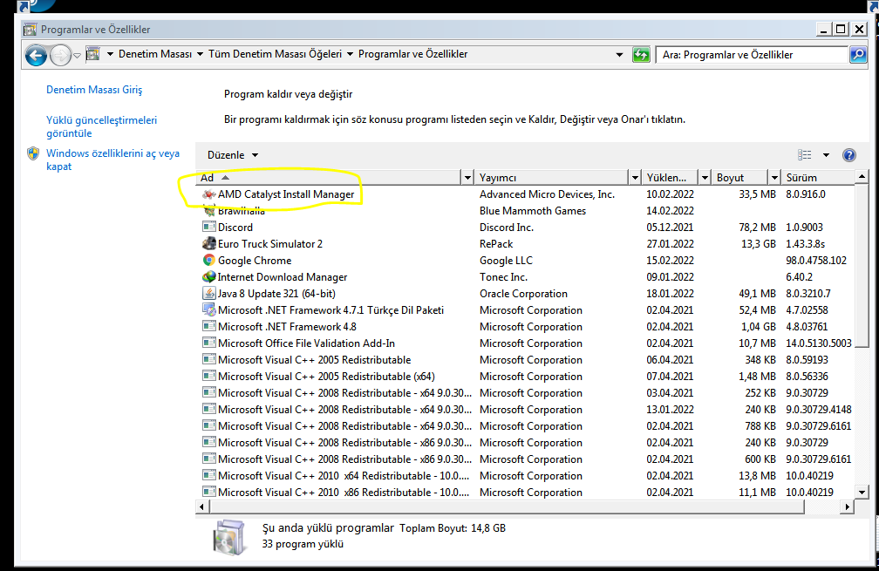
Task: Select 'Microsoft Office File Validation Add-In' name
Action: [x=306, y=343]
